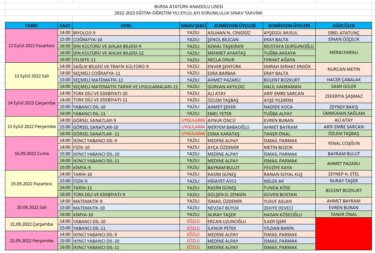Viewport: 375px width, 253px height.
Task: Select the 'NECLA ONUR' cell
Action: [235, 60]
